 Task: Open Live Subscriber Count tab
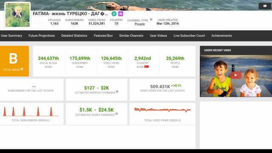(189, 36)
